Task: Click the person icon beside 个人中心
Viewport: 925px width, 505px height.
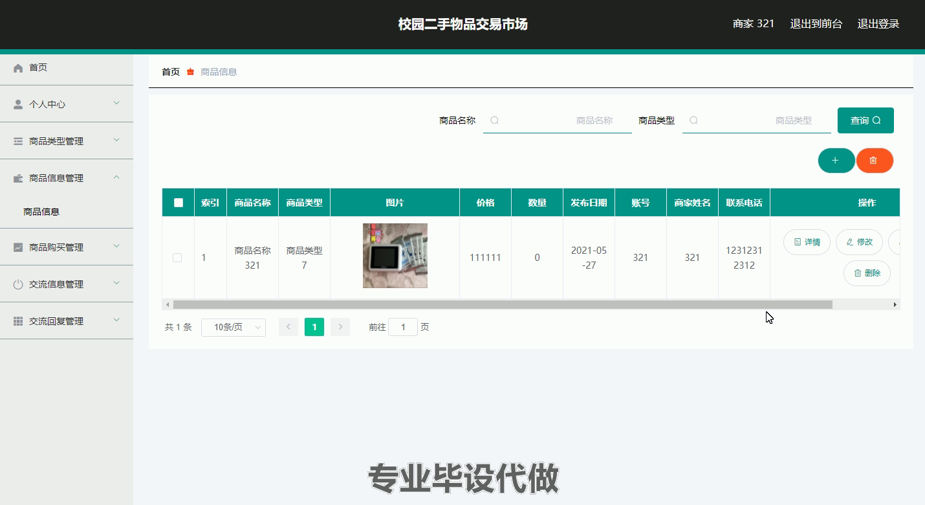Action: coord(18,104)
